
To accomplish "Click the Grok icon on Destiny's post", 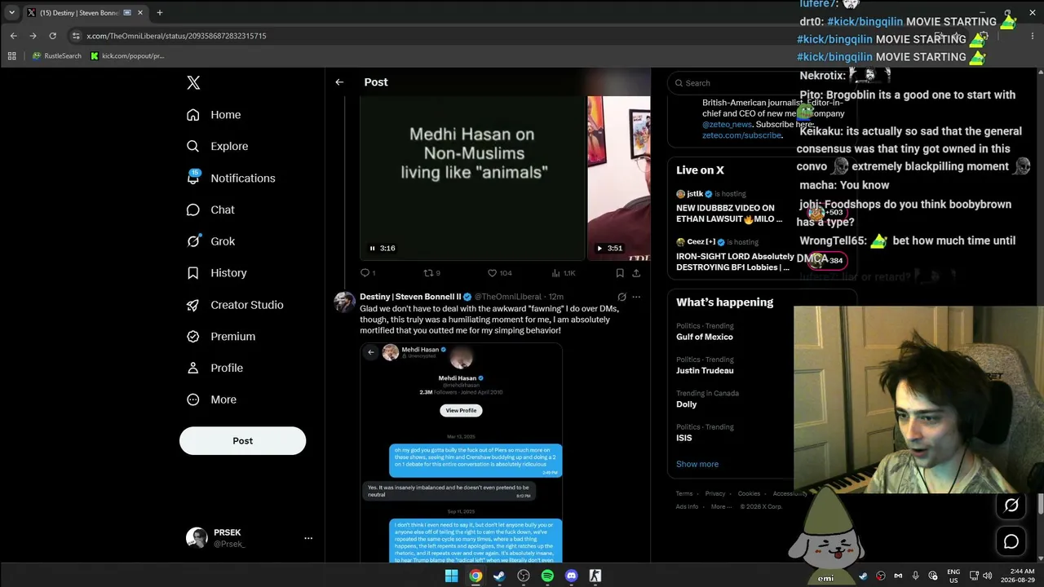I will coord(622,297).
